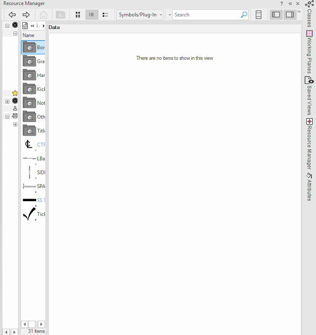Switch to detailed list view

tap(105, 15)
